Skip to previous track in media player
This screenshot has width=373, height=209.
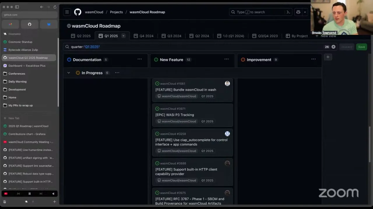18,194
